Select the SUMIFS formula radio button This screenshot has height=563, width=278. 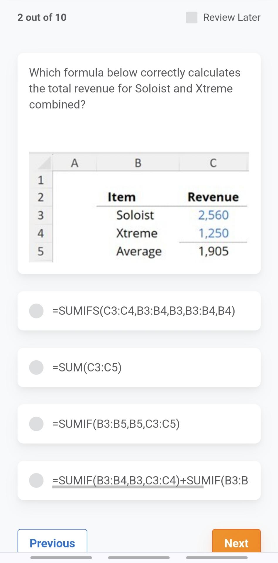36,311
